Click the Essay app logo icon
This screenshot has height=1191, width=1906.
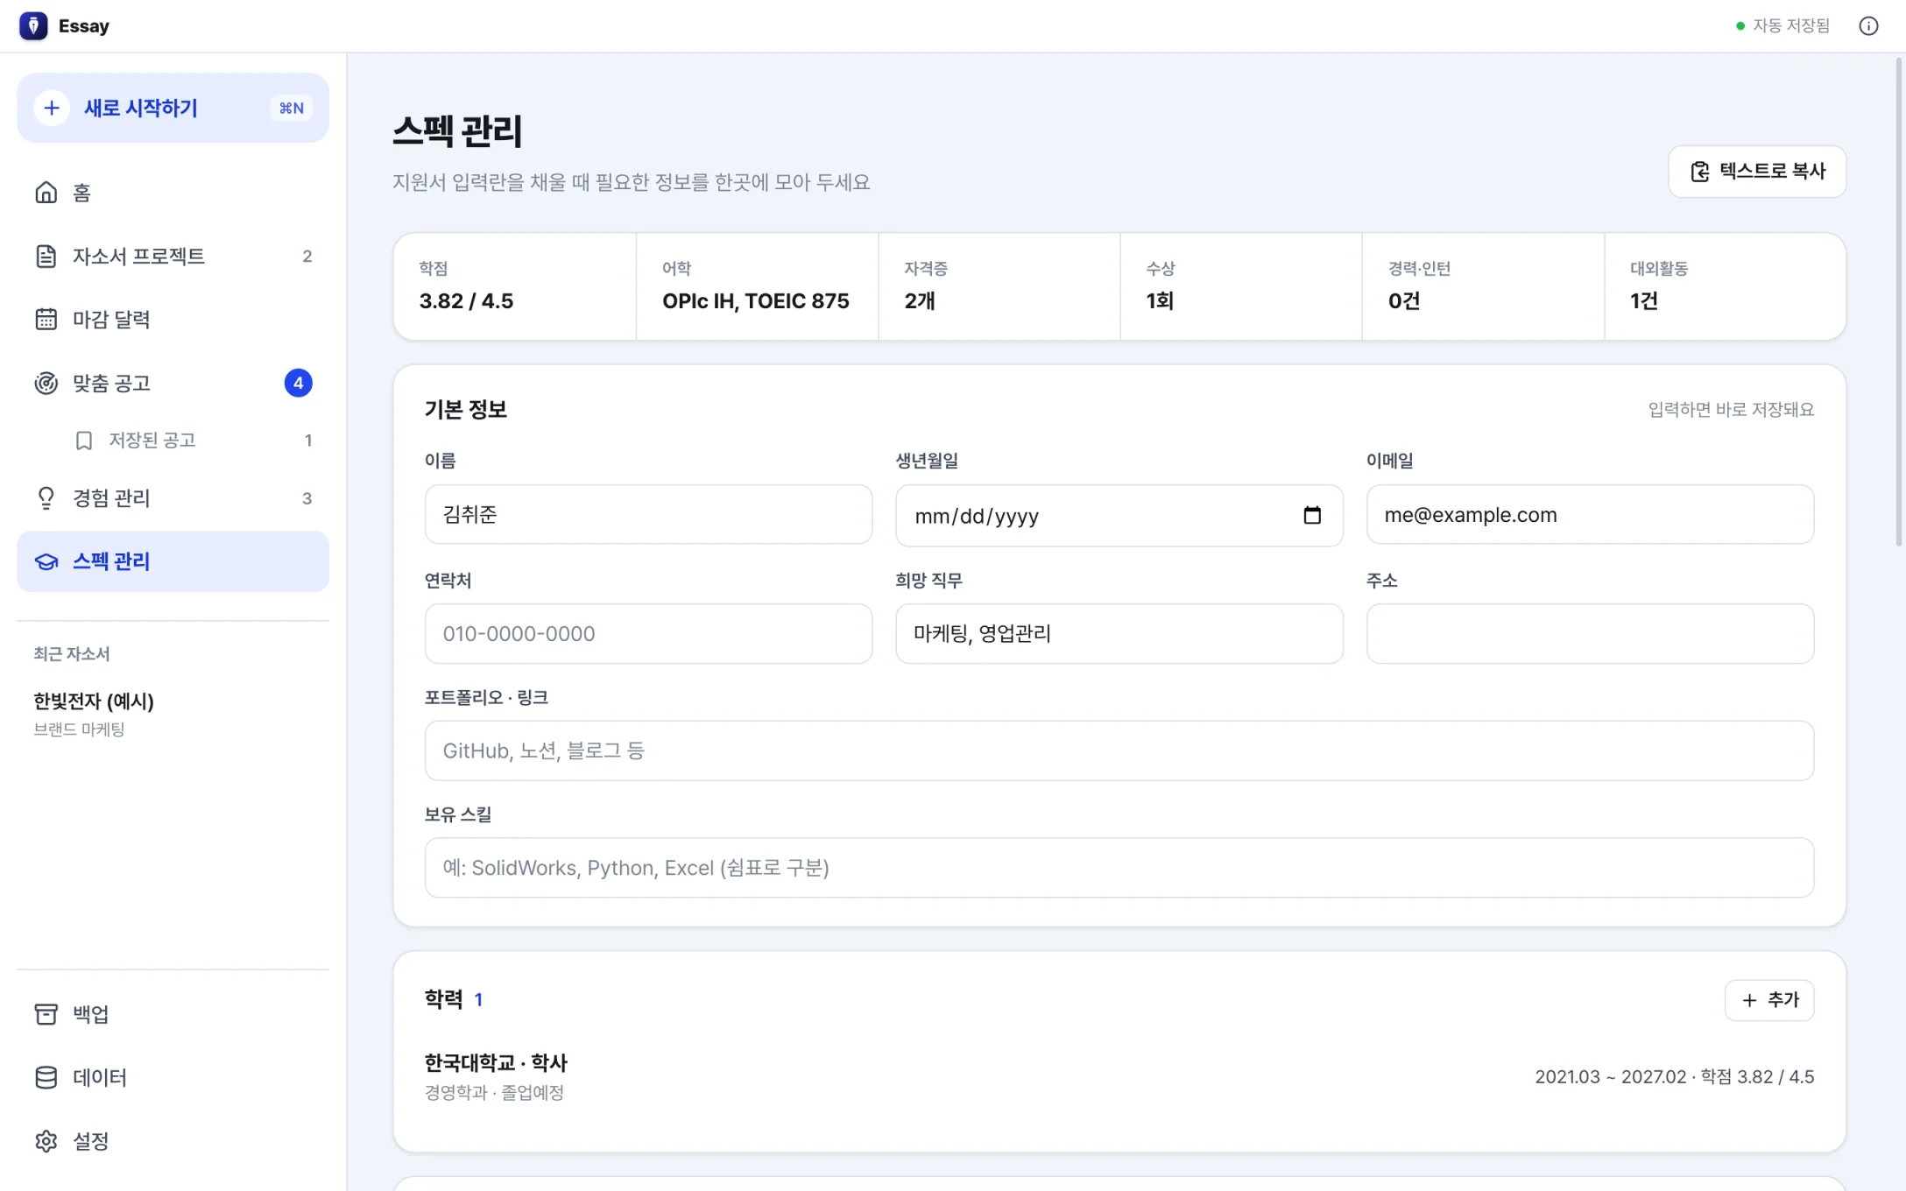click(x=33, y=25)
